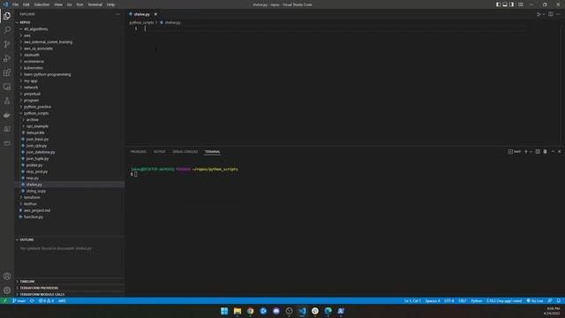
Task: Open the Testing flask view
Action: coord(7,101)
